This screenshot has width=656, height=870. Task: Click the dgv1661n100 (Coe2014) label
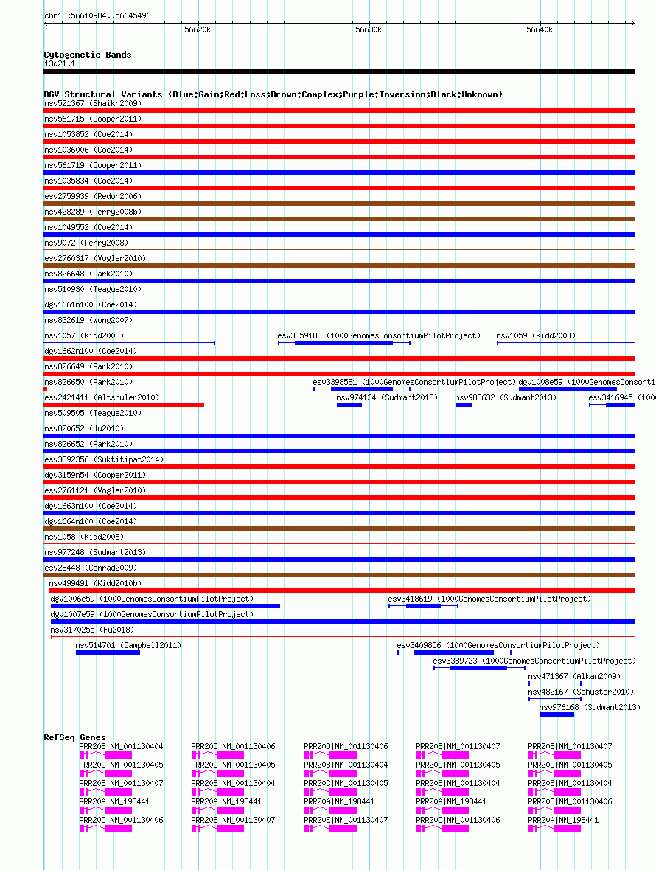point(91,305)
